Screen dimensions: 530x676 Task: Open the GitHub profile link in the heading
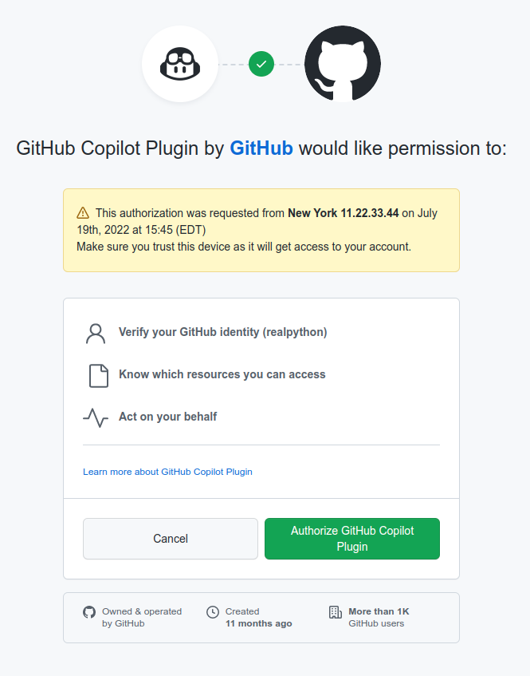pos(261,148)
